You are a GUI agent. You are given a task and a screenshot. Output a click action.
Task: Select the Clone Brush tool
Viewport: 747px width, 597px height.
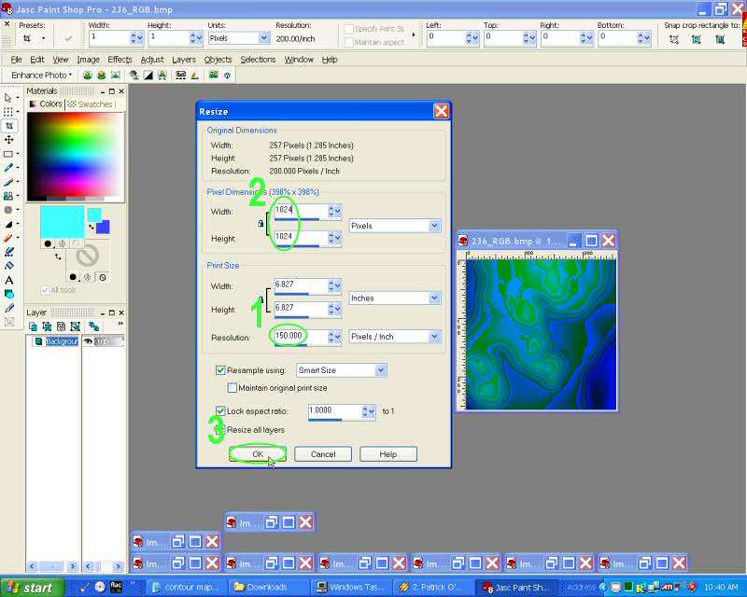8,196
